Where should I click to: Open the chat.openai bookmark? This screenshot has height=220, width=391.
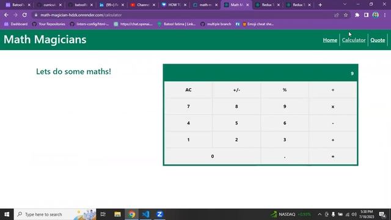pos(133,24)
